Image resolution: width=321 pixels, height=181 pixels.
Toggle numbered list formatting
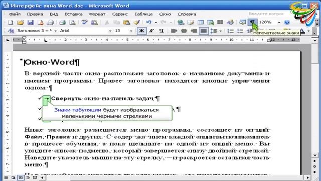230,31
